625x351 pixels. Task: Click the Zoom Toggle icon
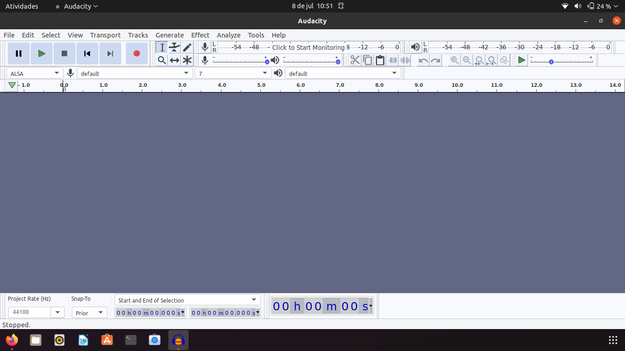[x=504, y=60]
